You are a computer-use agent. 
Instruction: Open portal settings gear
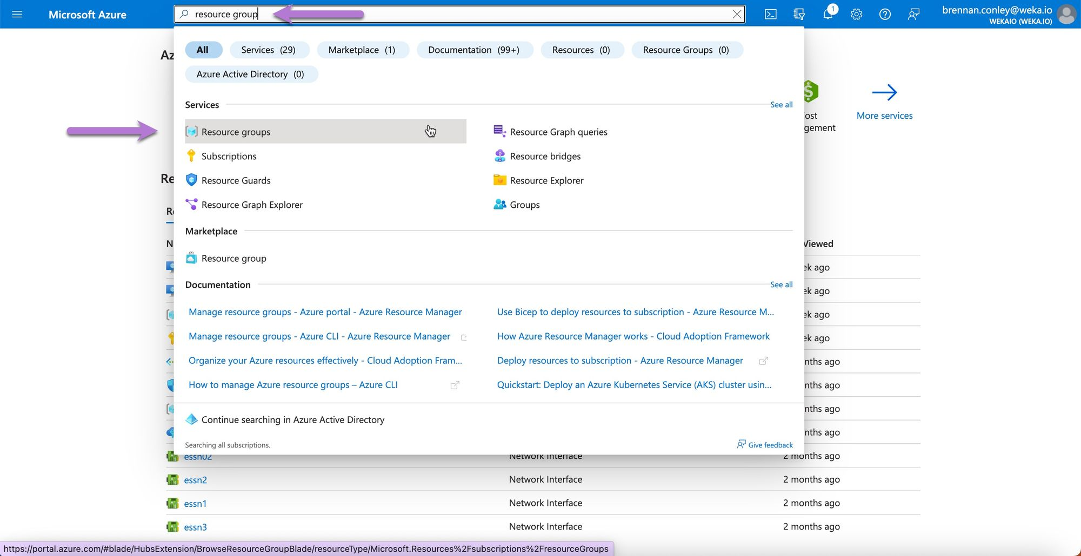click(x=856, y=14)
